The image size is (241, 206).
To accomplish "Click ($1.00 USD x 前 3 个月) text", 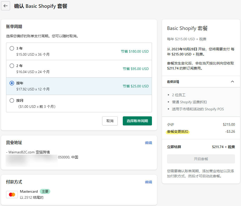I will pos(36,107).
